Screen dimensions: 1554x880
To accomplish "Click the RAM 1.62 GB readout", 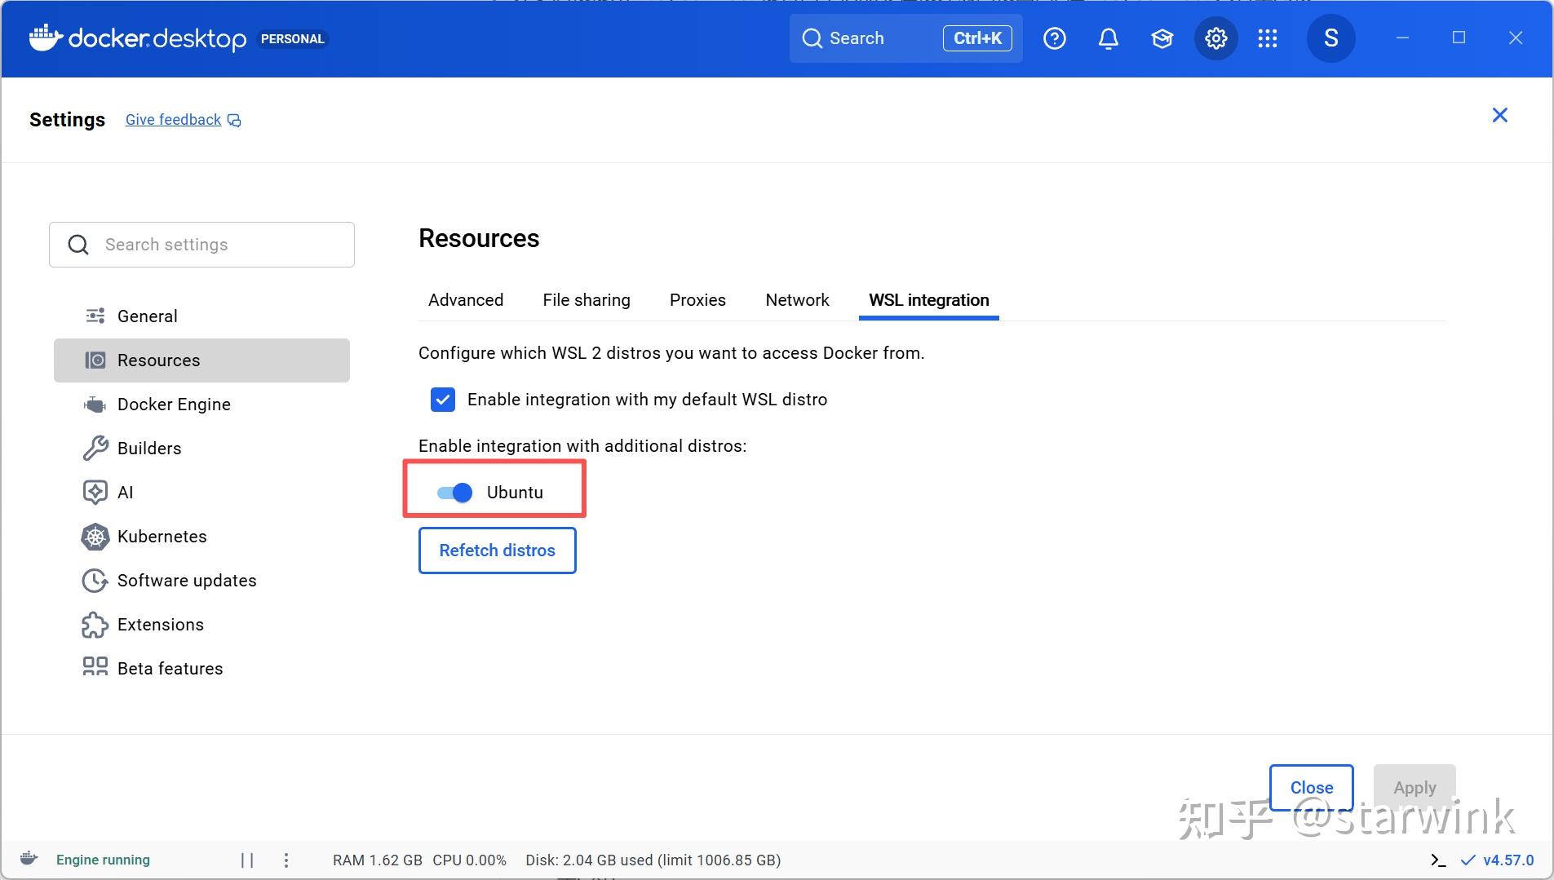I will click(x=377, y=860).
